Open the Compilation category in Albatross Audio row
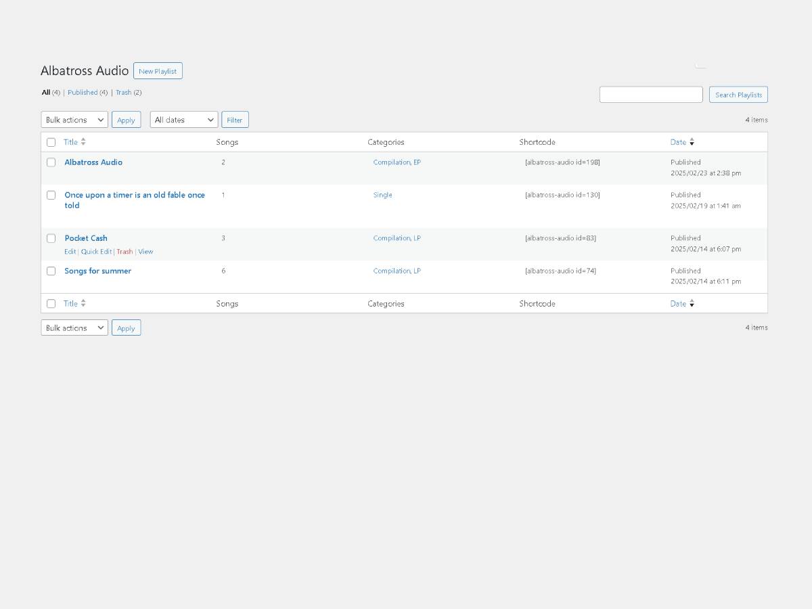The image size is (812, 609). click(392, 162)
